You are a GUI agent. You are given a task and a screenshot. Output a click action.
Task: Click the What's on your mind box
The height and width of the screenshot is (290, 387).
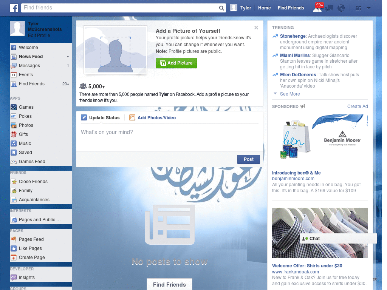170,137
